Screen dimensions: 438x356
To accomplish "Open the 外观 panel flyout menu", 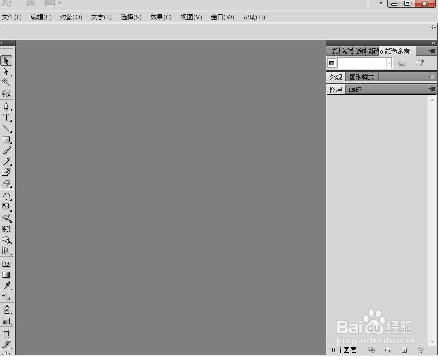I will (432, 76).
